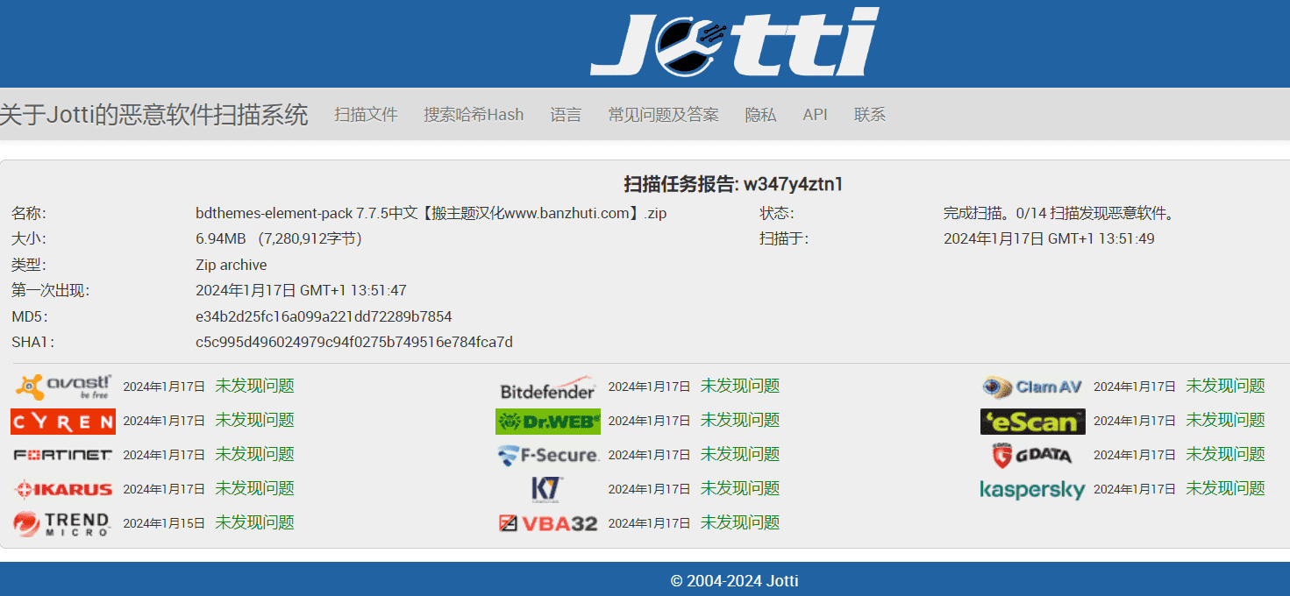Click the Bitdefender scan date 2024年1月17日
Viewport: 1290px width, 596px height.
(649, 387)
